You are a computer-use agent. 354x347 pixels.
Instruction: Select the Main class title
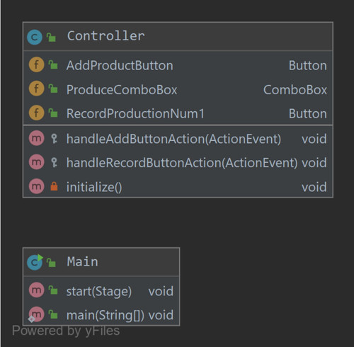click(x=82, y=262)
